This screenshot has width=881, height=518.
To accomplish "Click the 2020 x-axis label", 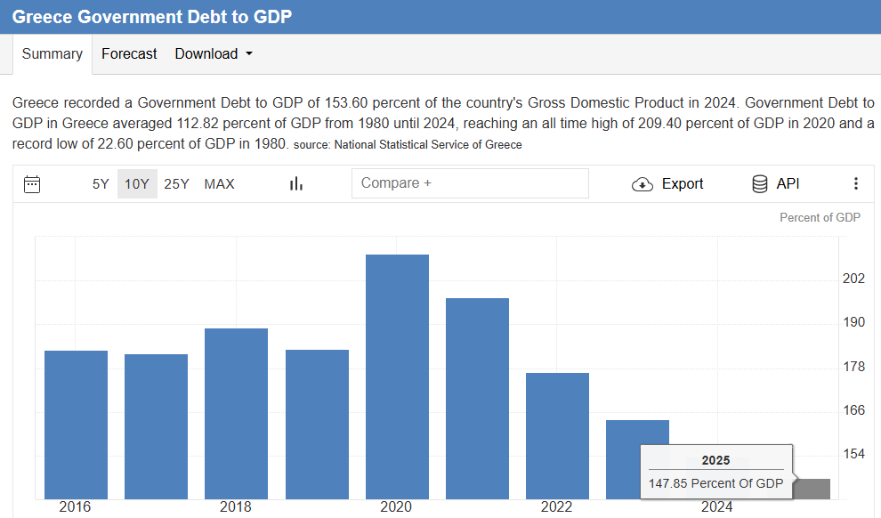I will coord(396,506).
